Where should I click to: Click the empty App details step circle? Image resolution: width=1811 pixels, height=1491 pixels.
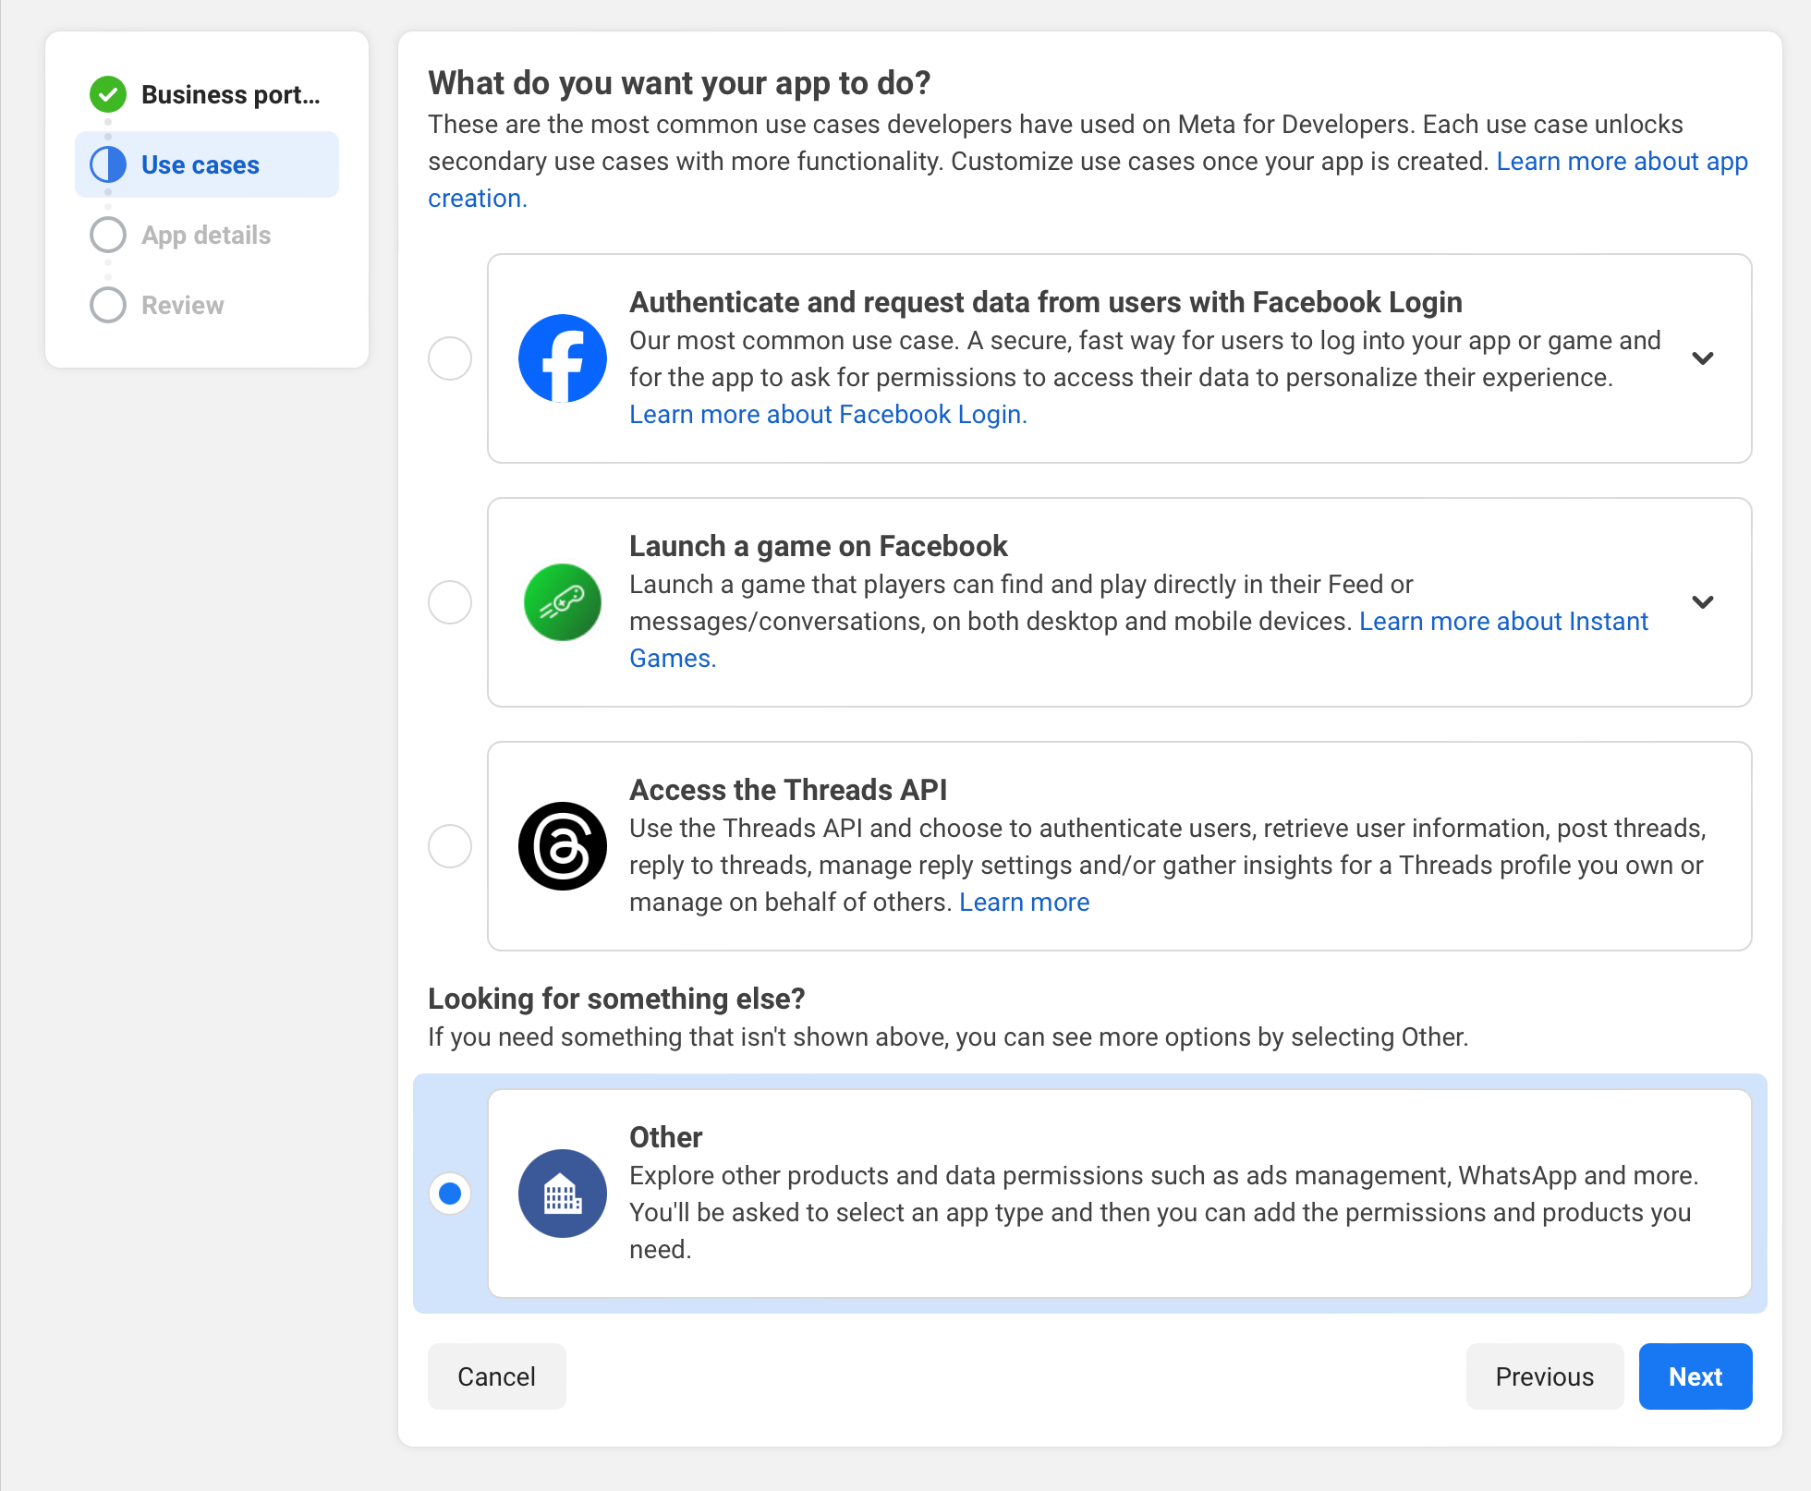coord(108,235)
